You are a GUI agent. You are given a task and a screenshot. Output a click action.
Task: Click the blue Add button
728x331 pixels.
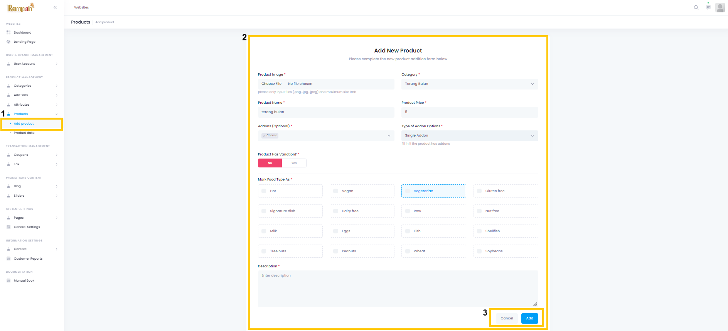point(529,318)
